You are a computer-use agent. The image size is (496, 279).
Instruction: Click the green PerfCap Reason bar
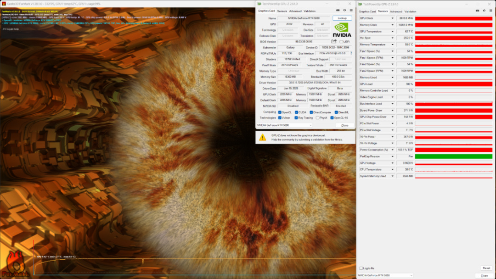[x=453, y=156]
